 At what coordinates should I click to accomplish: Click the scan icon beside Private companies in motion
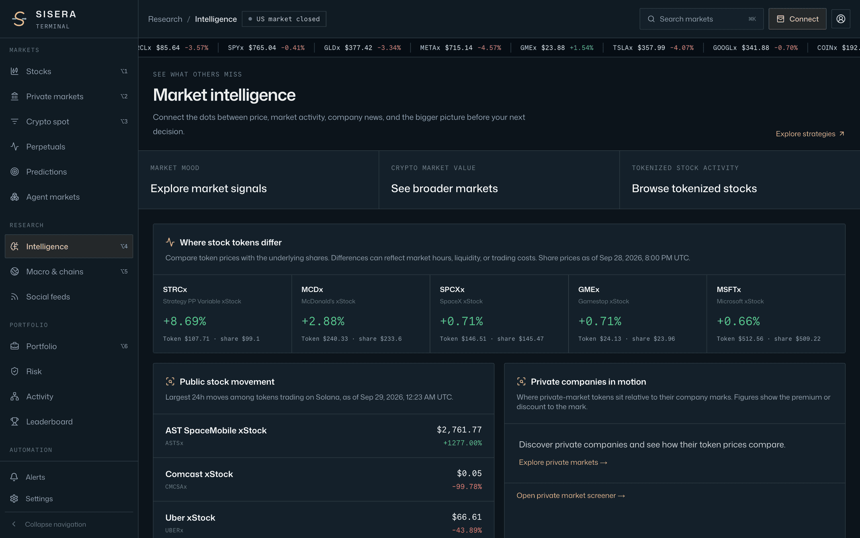[x=521, y=381]
